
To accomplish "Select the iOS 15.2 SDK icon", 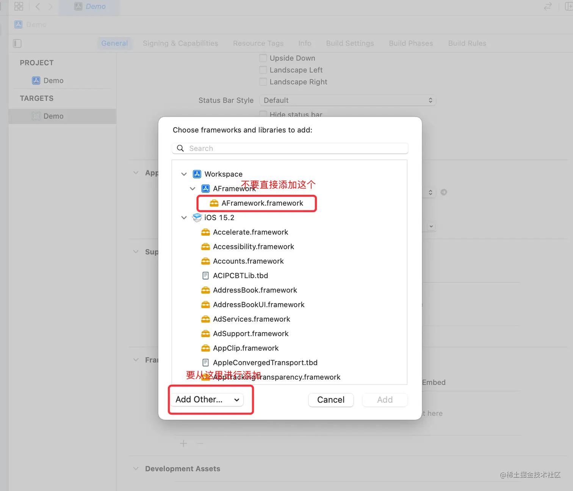I will click(x=197, y=218).
